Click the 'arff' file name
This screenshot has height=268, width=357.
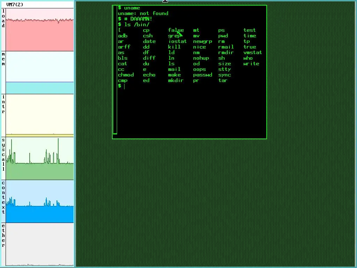(x=124, y=47)
